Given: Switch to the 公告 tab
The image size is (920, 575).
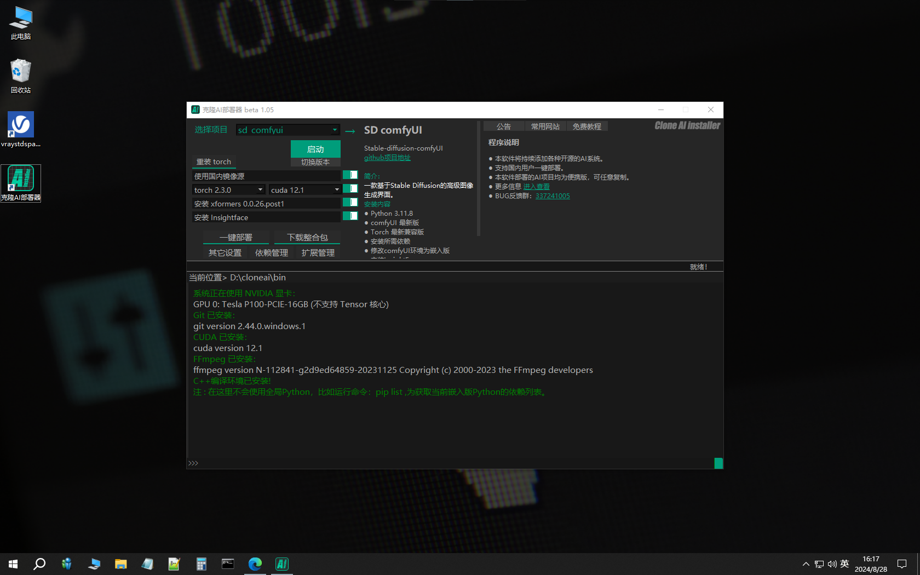Looking at the screenshot, I should (504, 127).
